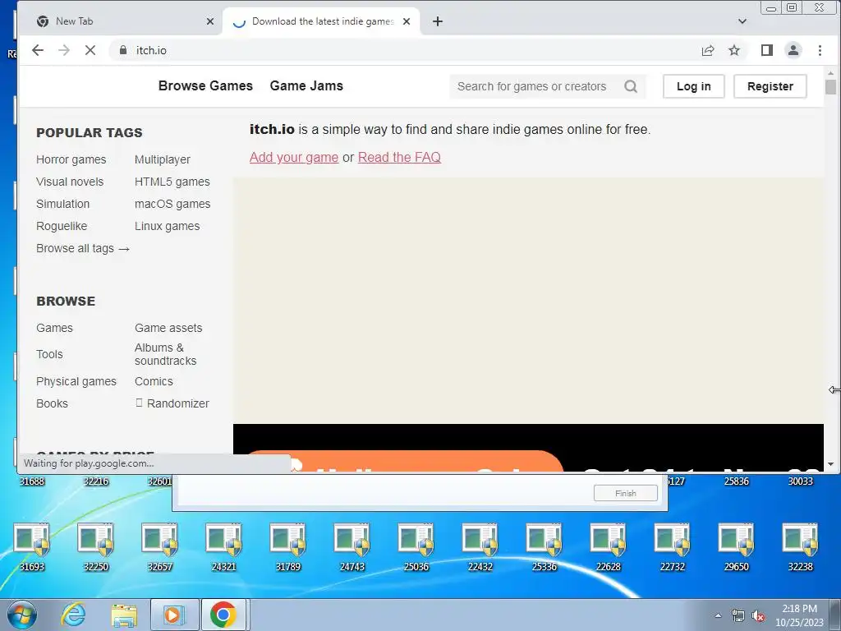The height and width of the screenshot is (631, 841).
Task: Select desktop icon 24743
Action: 352,547
